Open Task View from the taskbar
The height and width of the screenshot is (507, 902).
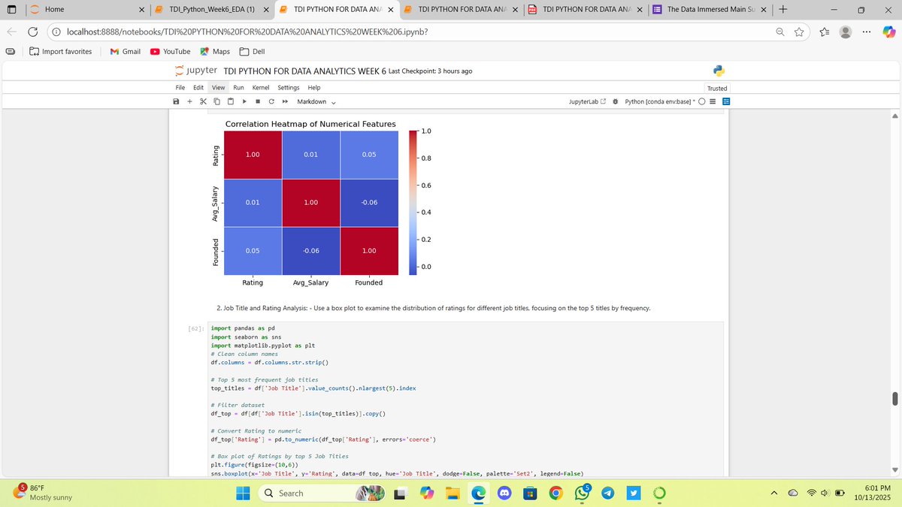(x=400, y=493)
